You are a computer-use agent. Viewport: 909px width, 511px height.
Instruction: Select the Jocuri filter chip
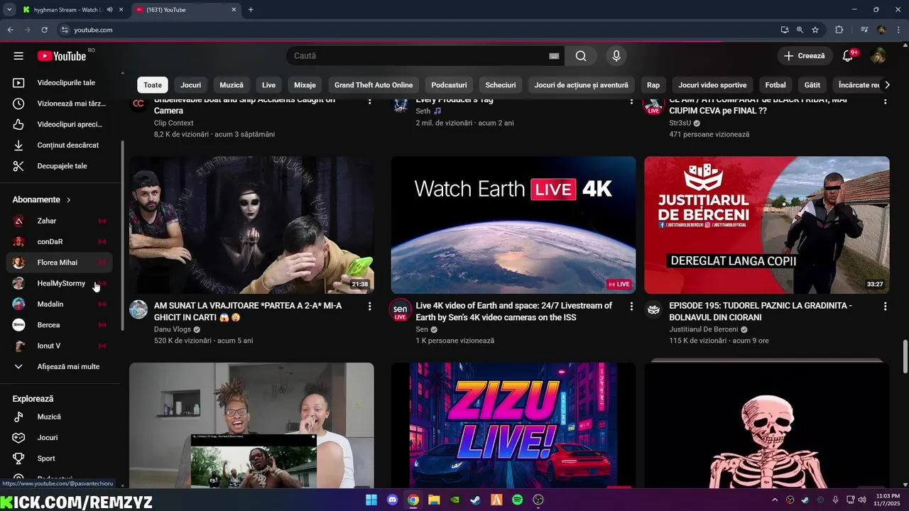[x=190, y=85]
